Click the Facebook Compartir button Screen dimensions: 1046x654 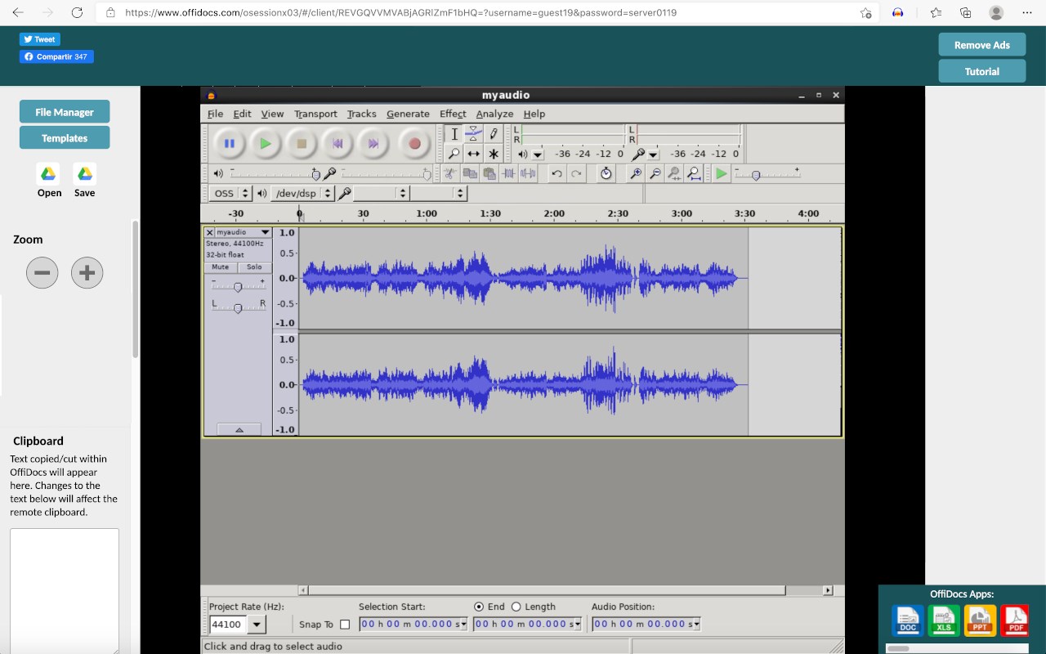pos(56,56)
